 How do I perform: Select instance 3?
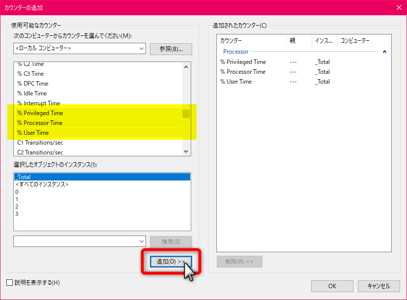102,214
